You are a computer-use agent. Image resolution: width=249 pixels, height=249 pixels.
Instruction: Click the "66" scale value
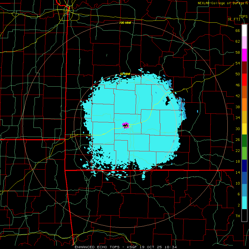[x=238, y=30]
